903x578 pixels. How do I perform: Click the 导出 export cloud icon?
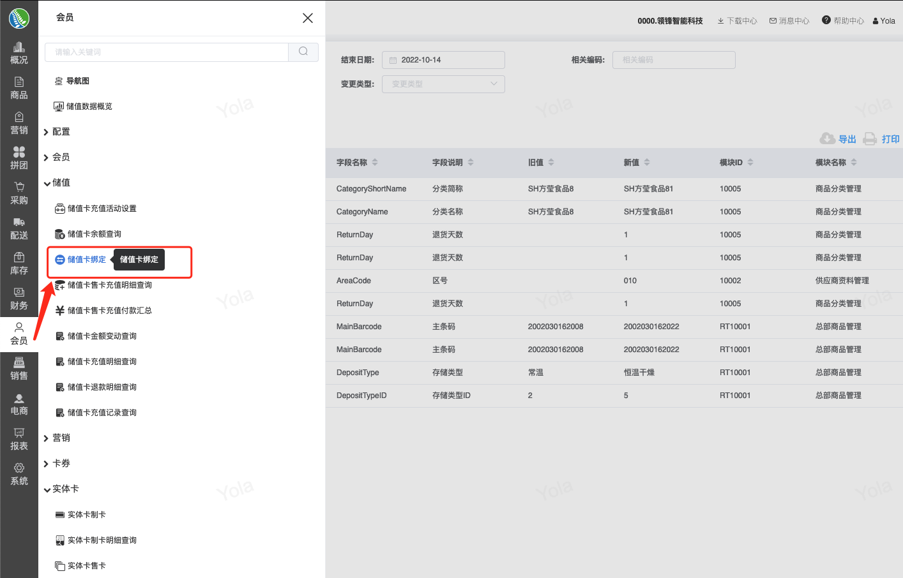(828, 138)
